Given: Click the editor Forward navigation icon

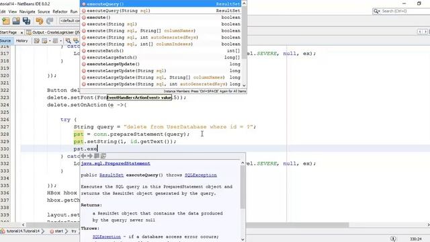Looking at the screenshot, I should [x=55, y=41].
